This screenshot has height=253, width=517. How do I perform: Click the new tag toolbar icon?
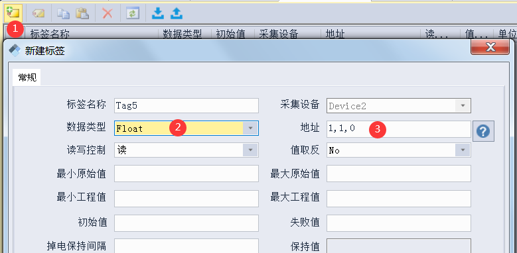[x=13, y=13]
